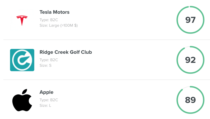Click Tesla's Type: B2C text
210x119 pixels.
pyautogui.click(x=49, y=20)
